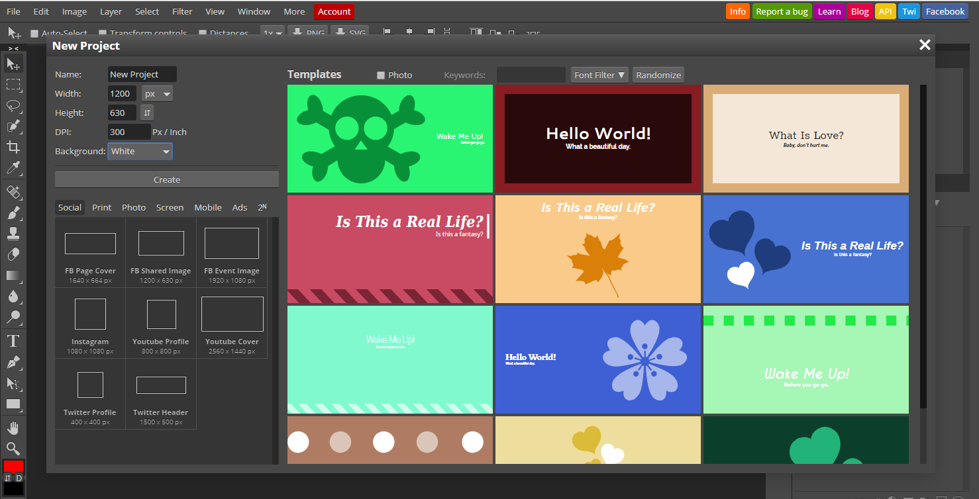Choose the Twitter Header preset
Screen dimensions: 979x499
[x=161, y=394]
